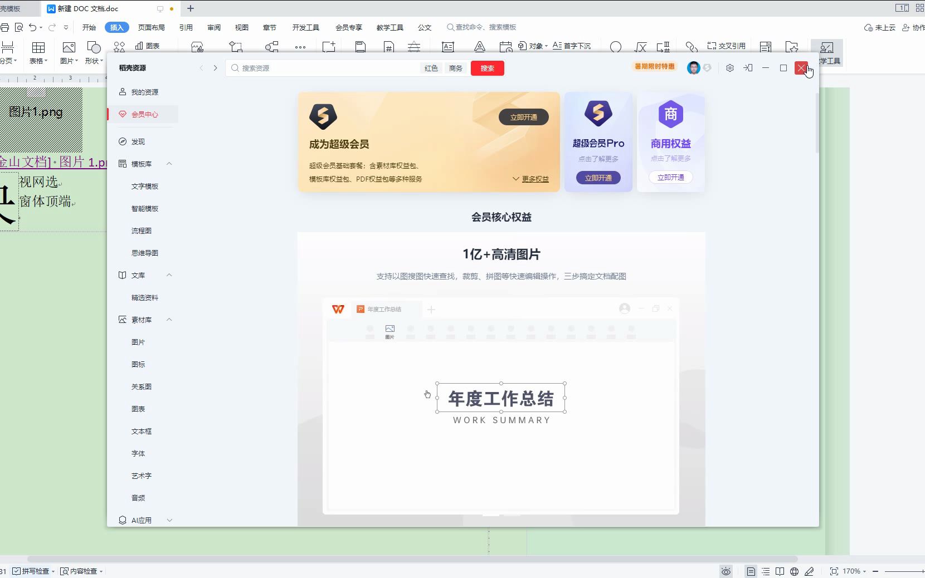This screenshot has width=925, height=578.
Task: Select the 图标 category in 素材库
Action: pos(138,364)
